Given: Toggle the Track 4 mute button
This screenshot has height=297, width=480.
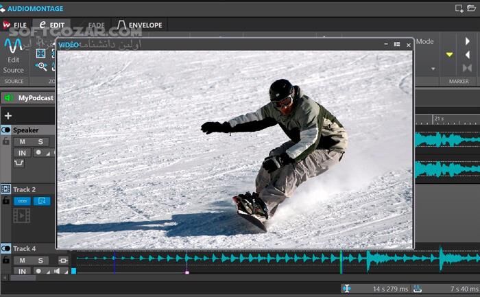Looking at the screenshot, I should tap(23, 260).
